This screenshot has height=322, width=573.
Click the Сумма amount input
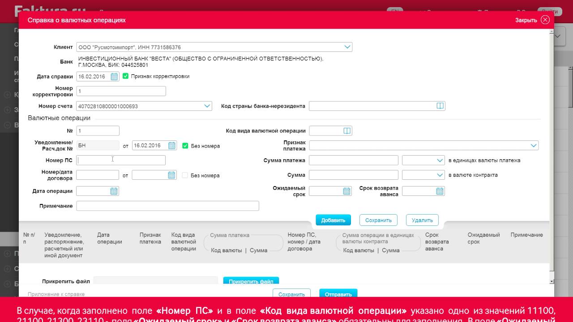354,175
